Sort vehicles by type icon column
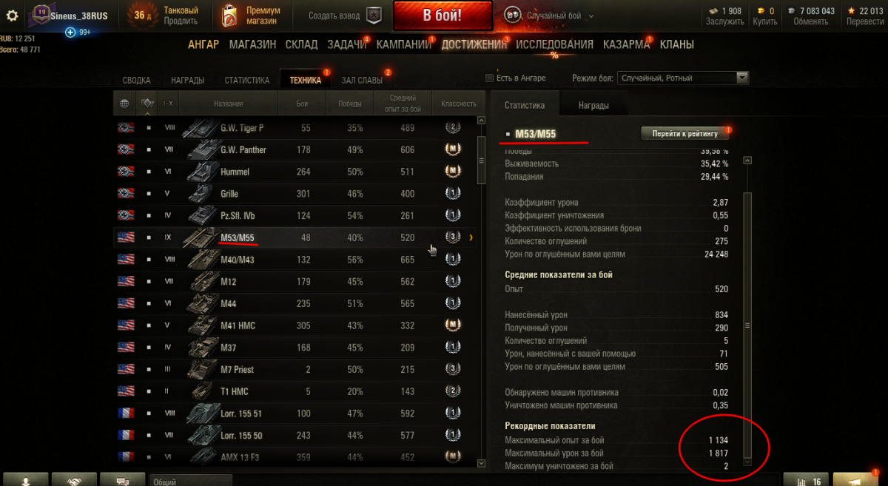 click(148, 104)
